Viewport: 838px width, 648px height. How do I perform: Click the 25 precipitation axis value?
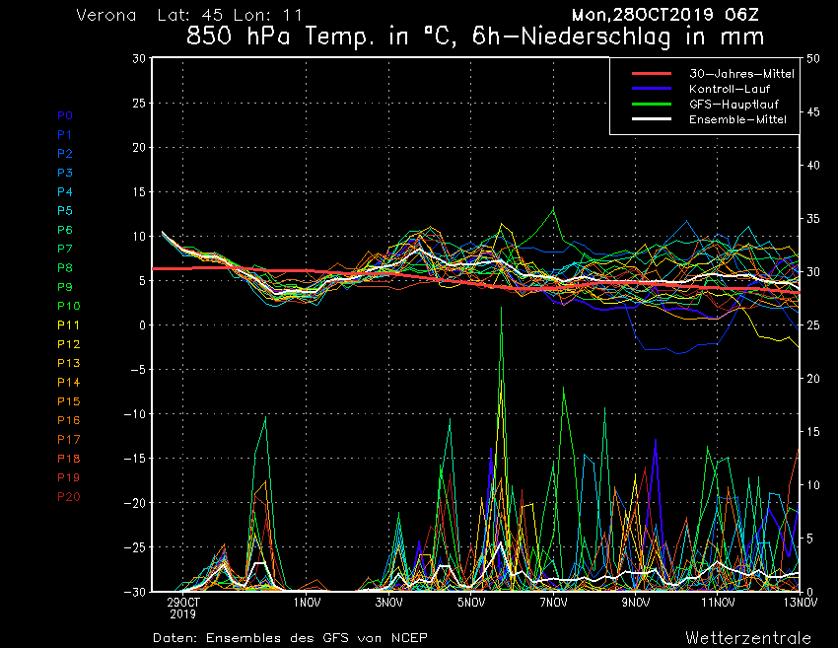[813, 325]
